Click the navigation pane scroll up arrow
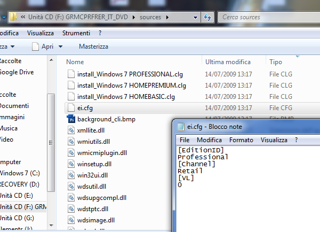The height and width of the screenshot is (232, 320). (x=51, y=60)
